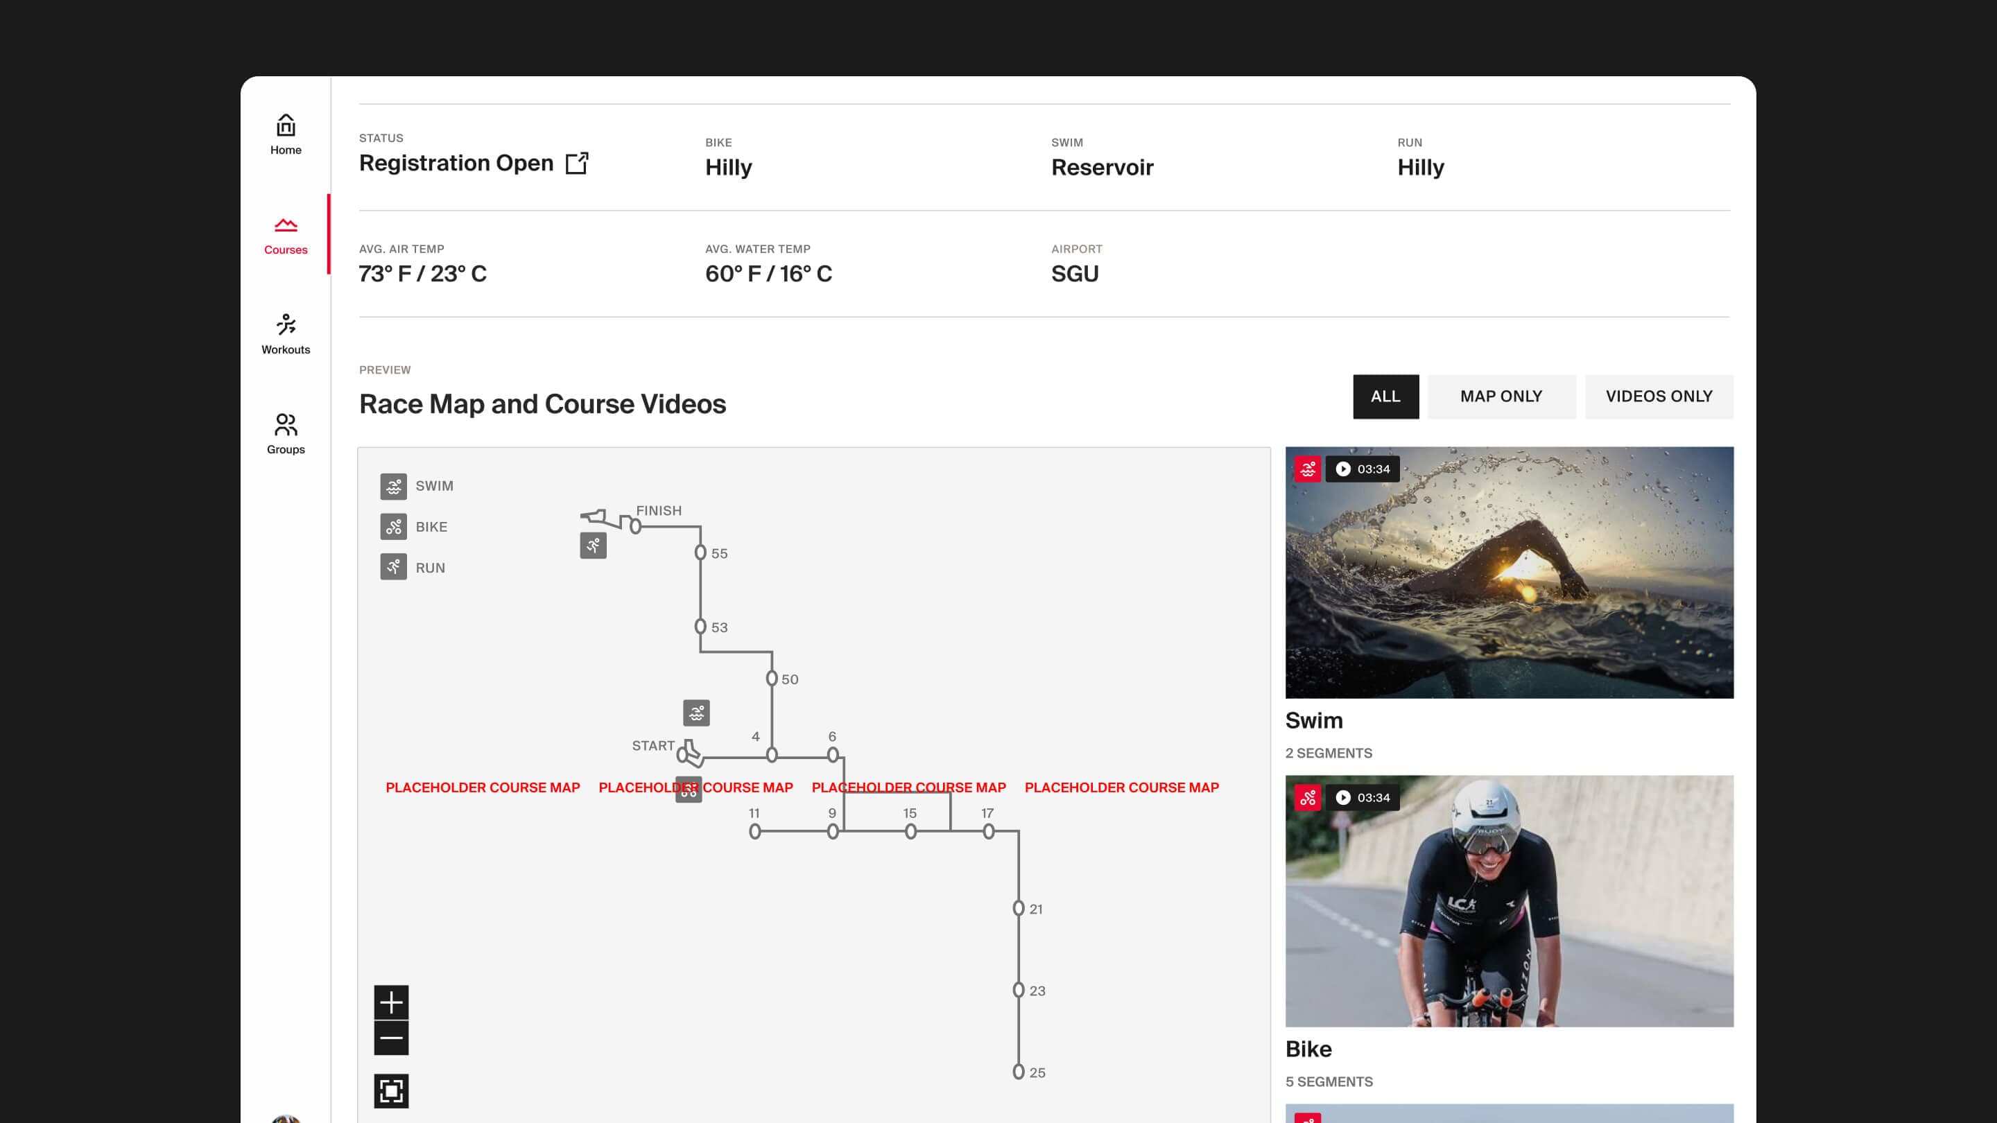1997x1123 pixels.
Task: Select mile marker 4 on map
Action: [771, 755]
